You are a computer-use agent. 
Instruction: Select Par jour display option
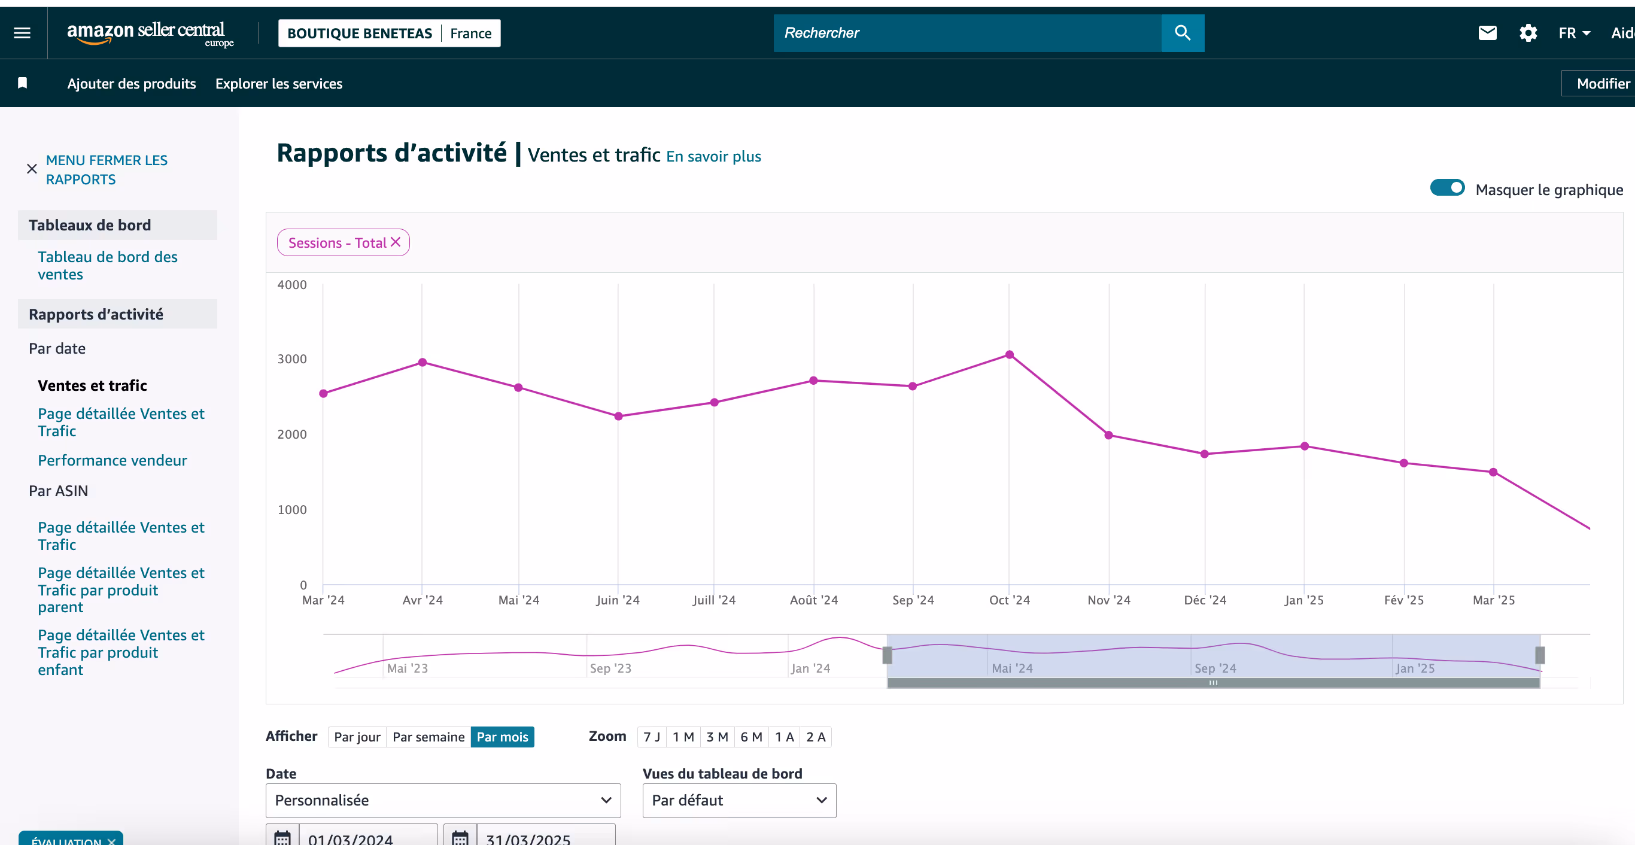click(x=357, y=737)
